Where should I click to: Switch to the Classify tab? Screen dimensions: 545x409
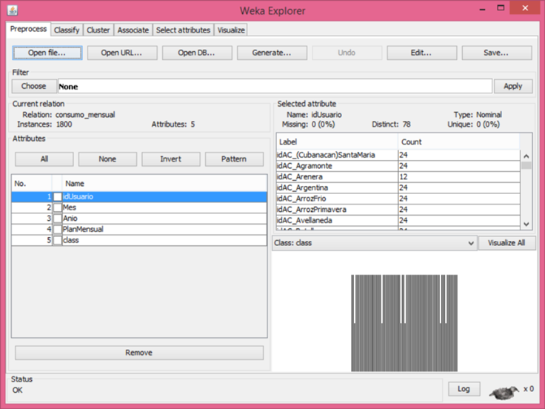point(67,30)
